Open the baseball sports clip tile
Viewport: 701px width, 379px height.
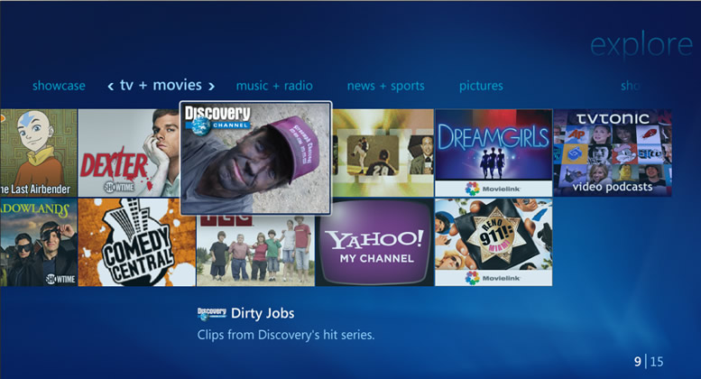pyautogui.click(x=383, y=153)
